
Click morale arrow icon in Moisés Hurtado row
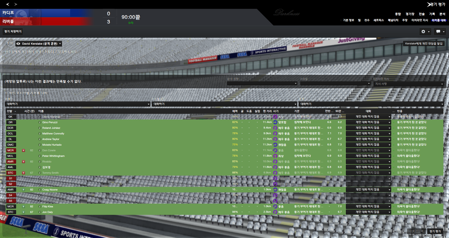click(275, 144)
